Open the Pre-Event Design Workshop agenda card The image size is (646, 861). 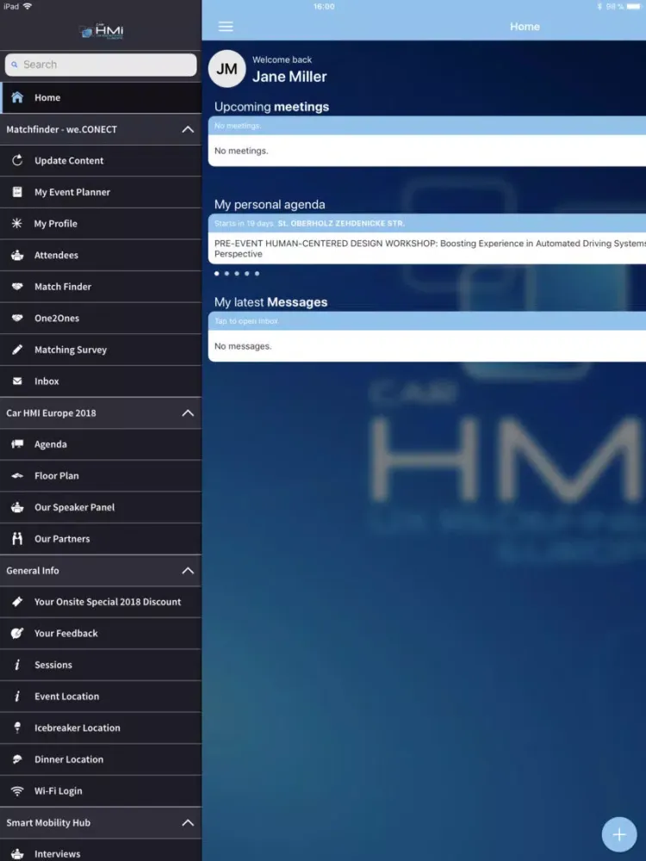tap(427, 238)
